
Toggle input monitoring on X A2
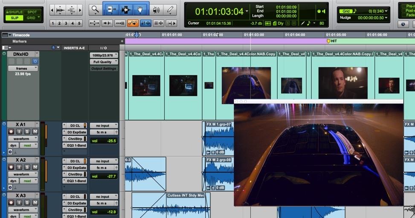(x=19, y=167)
